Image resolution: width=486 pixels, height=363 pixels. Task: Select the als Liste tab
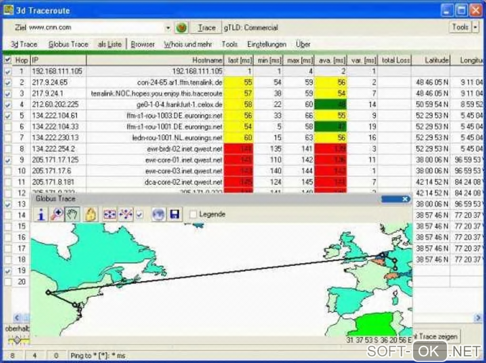click(x=110, y=44)
